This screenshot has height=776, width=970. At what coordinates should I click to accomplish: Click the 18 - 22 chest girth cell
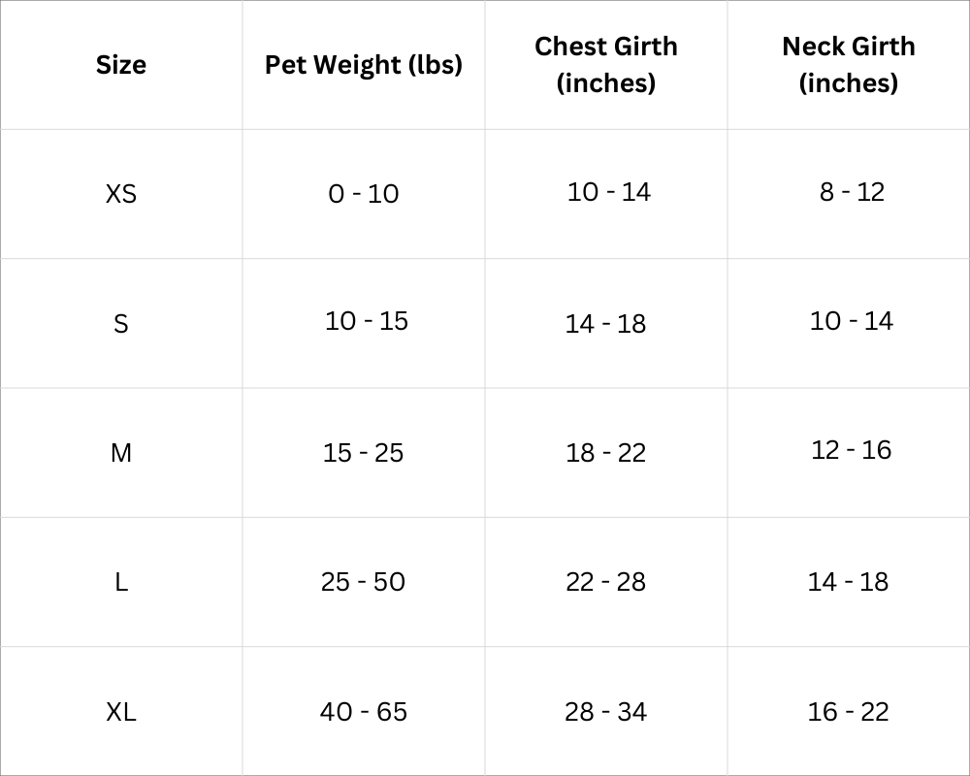tap(606, 453)
